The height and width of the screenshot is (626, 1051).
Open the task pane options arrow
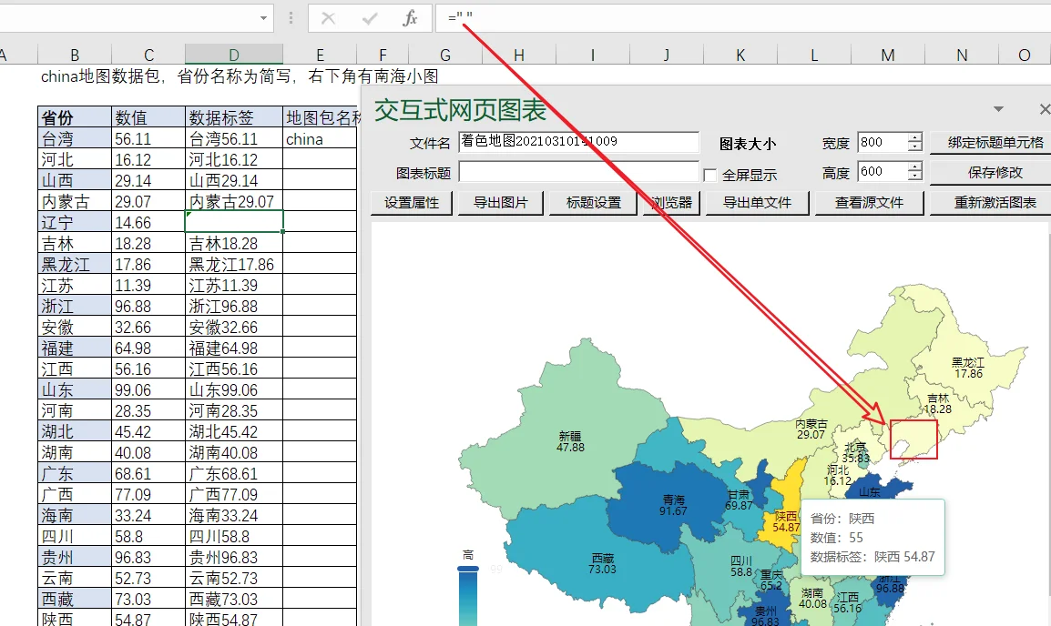pos(998,108)
